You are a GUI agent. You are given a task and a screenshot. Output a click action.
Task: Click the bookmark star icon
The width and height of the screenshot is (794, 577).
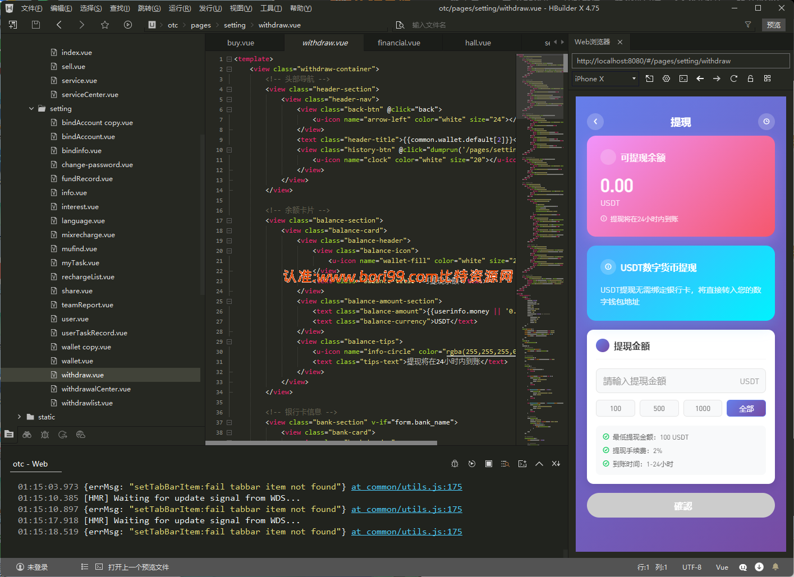pyautogui.click(x=105, y=25)
